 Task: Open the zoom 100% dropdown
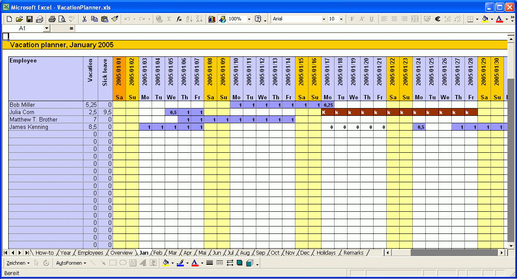pos(249,19)
